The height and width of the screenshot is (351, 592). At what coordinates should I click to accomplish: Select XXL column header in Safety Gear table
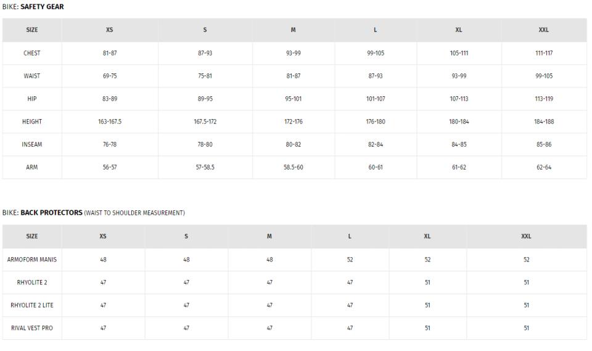pyautogui.click(x=544, y=30)
